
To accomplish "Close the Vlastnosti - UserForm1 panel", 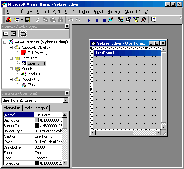I will click(67, 93).
